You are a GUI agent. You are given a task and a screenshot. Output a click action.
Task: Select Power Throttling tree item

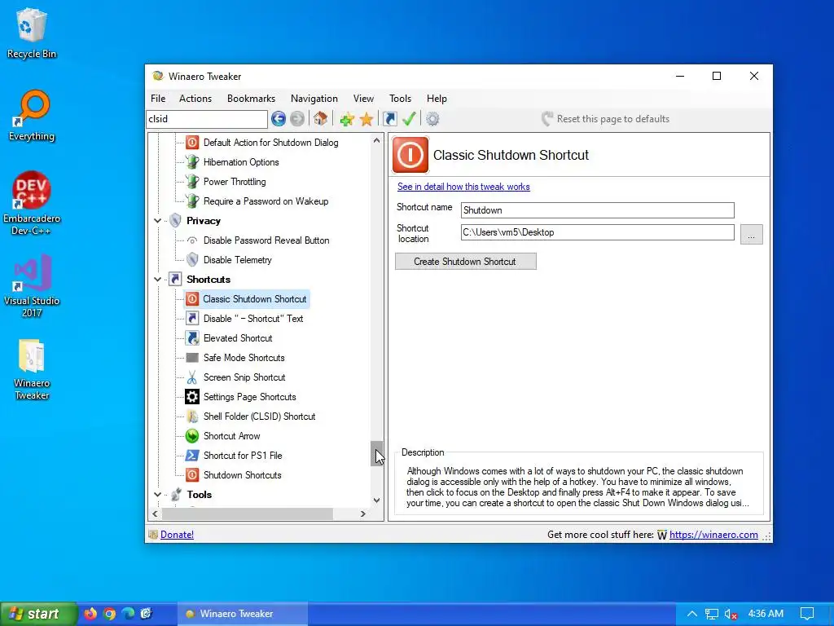pyautogui.click(x=235, y=182)
